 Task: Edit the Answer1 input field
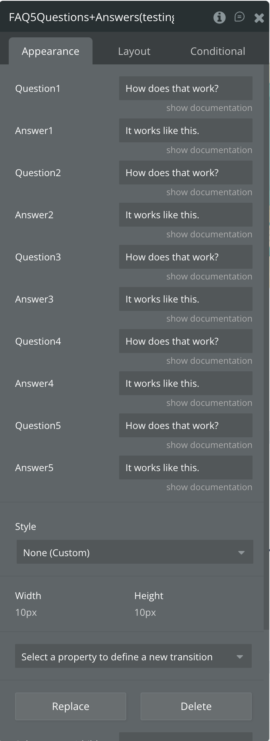[185, 130]
